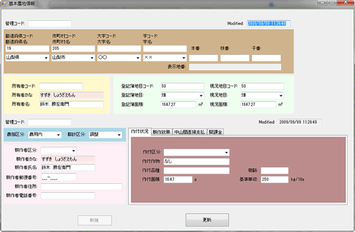The height and width of the screenshot is (232, 355).
Task: Focus the 本番 input field
Action: [204, 58]
